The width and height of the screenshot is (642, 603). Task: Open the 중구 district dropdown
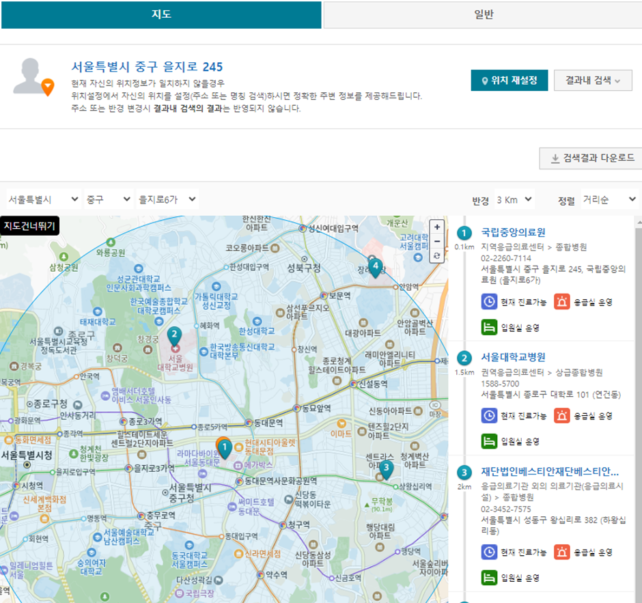pos(108,199)
